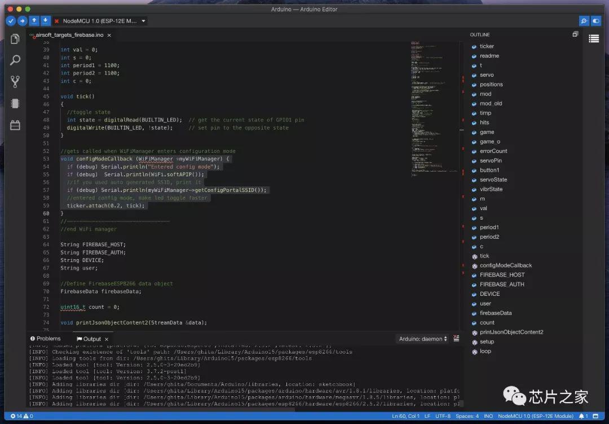
Task: Open the NodeMCU 1.0 board selector dropdown
Action: (104, 21)
